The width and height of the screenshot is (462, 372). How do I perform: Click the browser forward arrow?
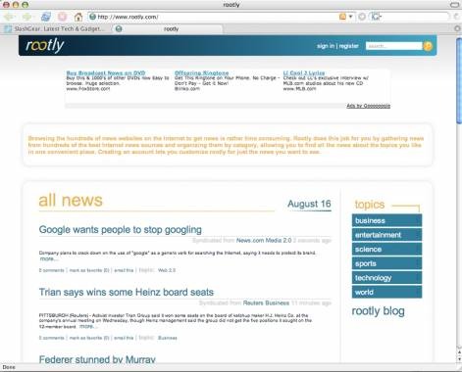26,17
